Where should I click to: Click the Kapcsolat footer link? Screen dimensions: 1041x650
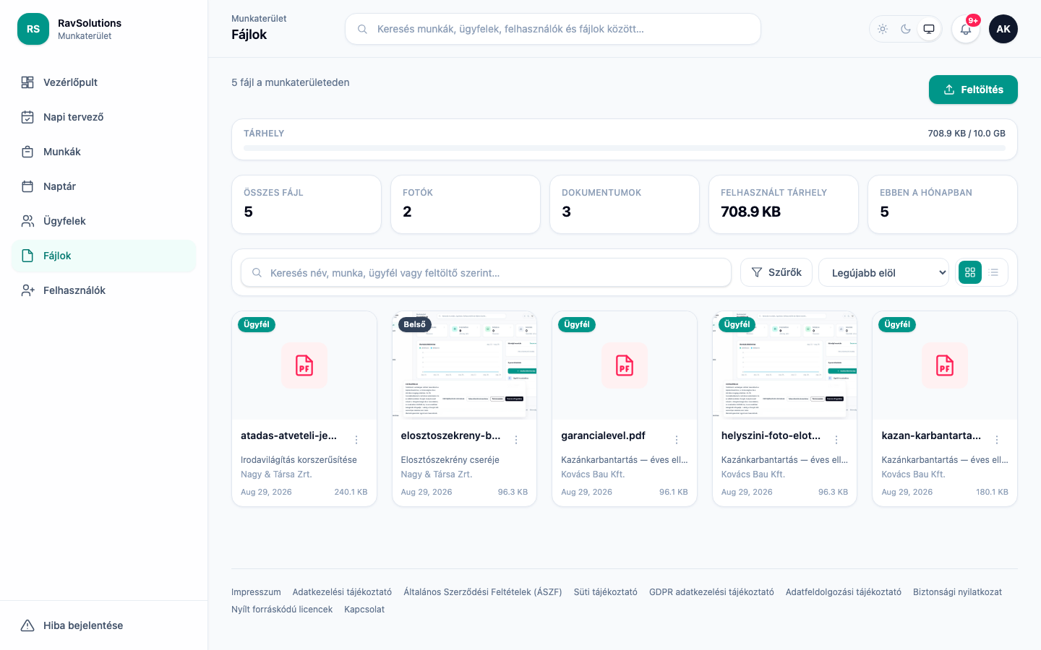(364, 610)
